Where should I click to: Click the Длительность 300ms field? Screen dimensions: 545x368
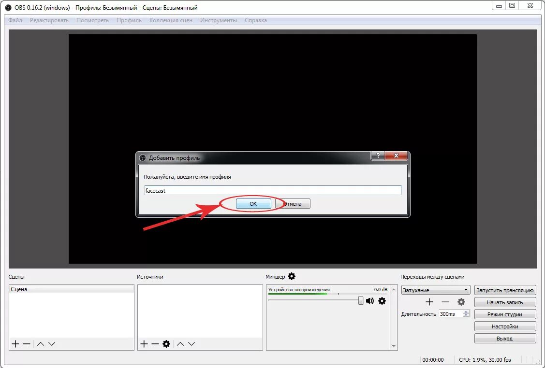[451, 314]
